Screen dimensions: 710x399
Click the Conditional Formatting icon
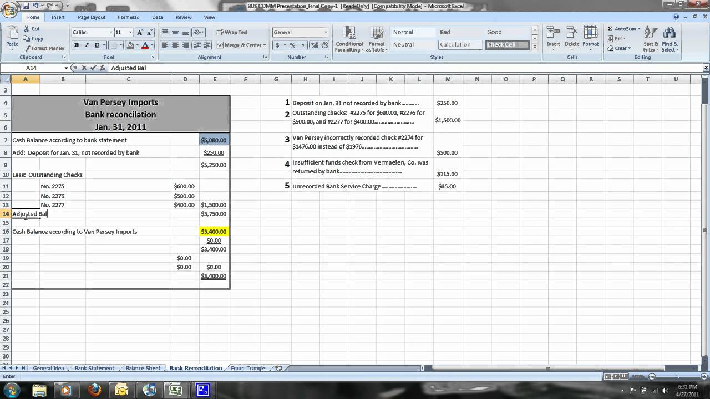point(349,33)
